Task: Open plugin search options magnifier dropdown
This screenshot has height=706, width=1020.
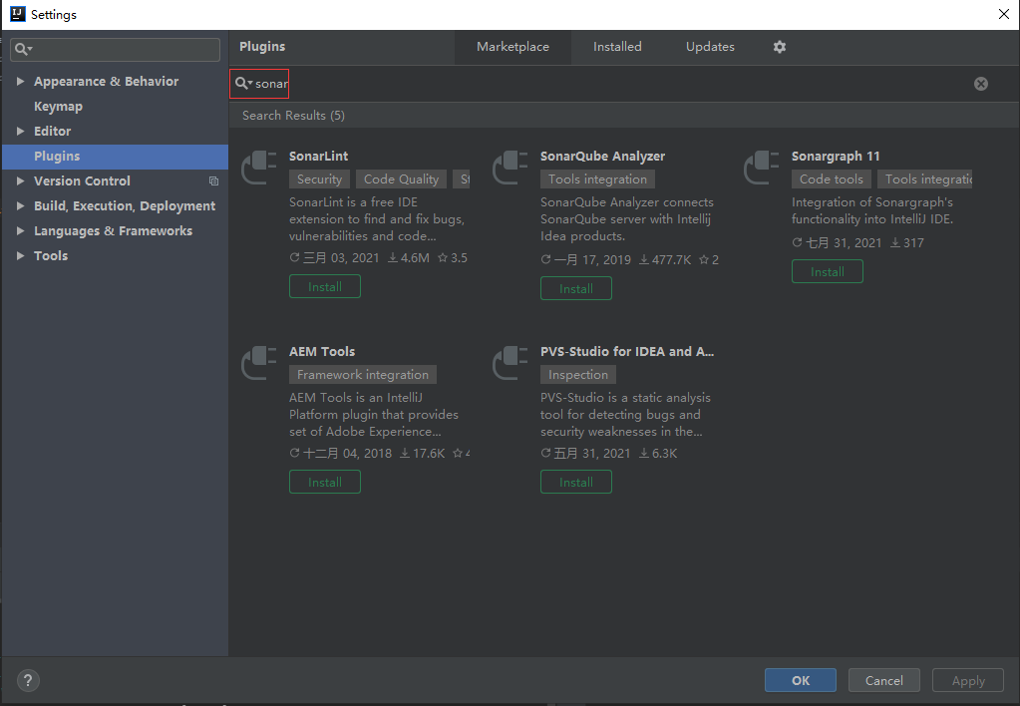Action: pyautogui.click(x=243, y=84)
